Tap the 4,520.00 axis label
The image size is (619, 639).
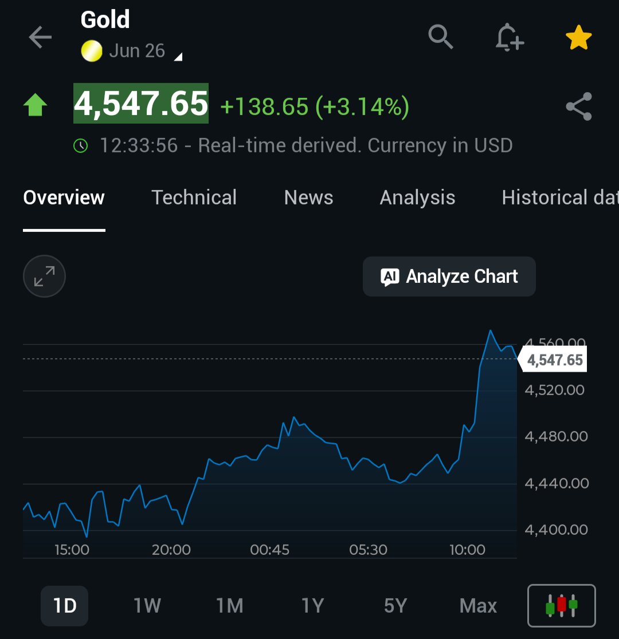click(x=555, y=391)
